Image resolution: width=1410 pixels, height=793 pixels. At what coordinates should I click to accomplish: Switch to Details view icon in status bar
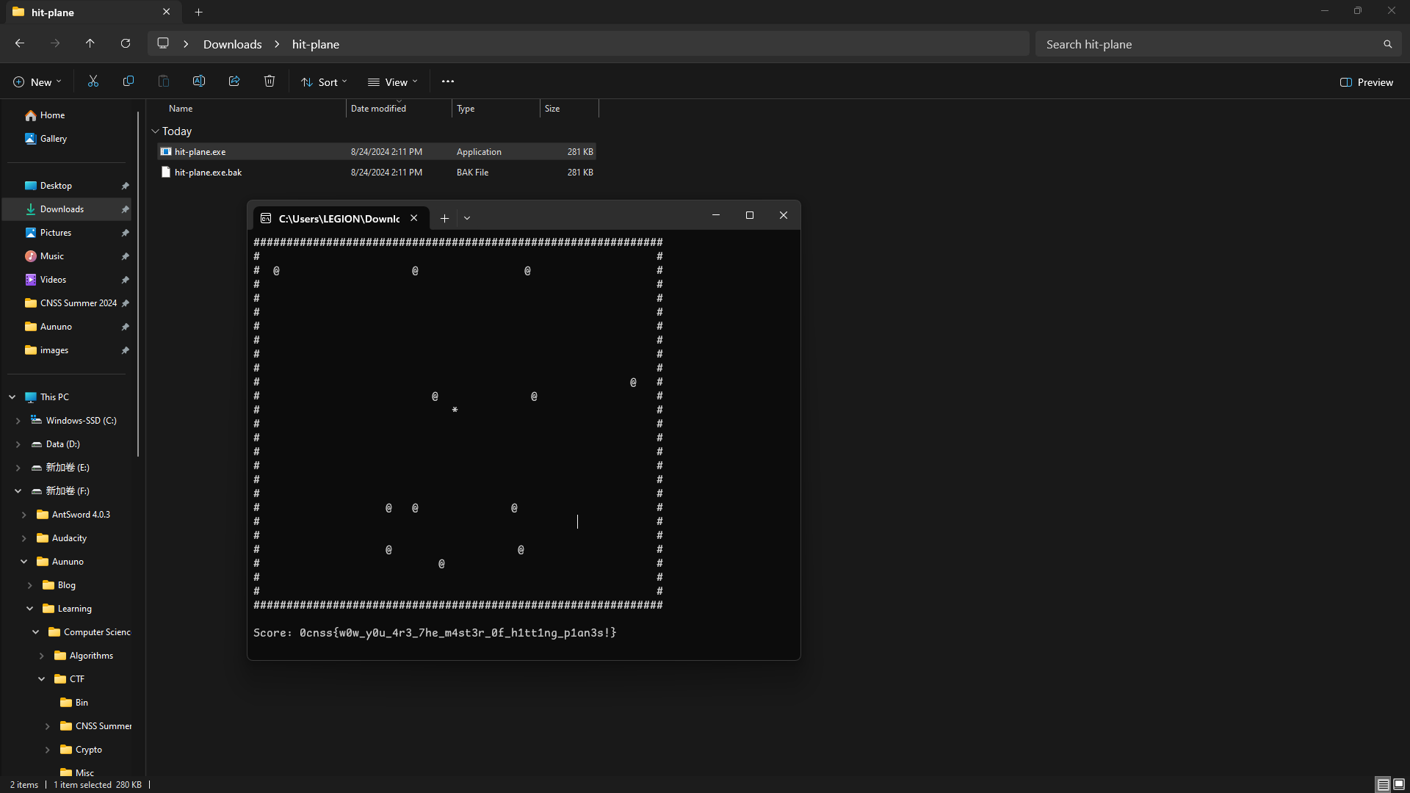coord(1383,784)
